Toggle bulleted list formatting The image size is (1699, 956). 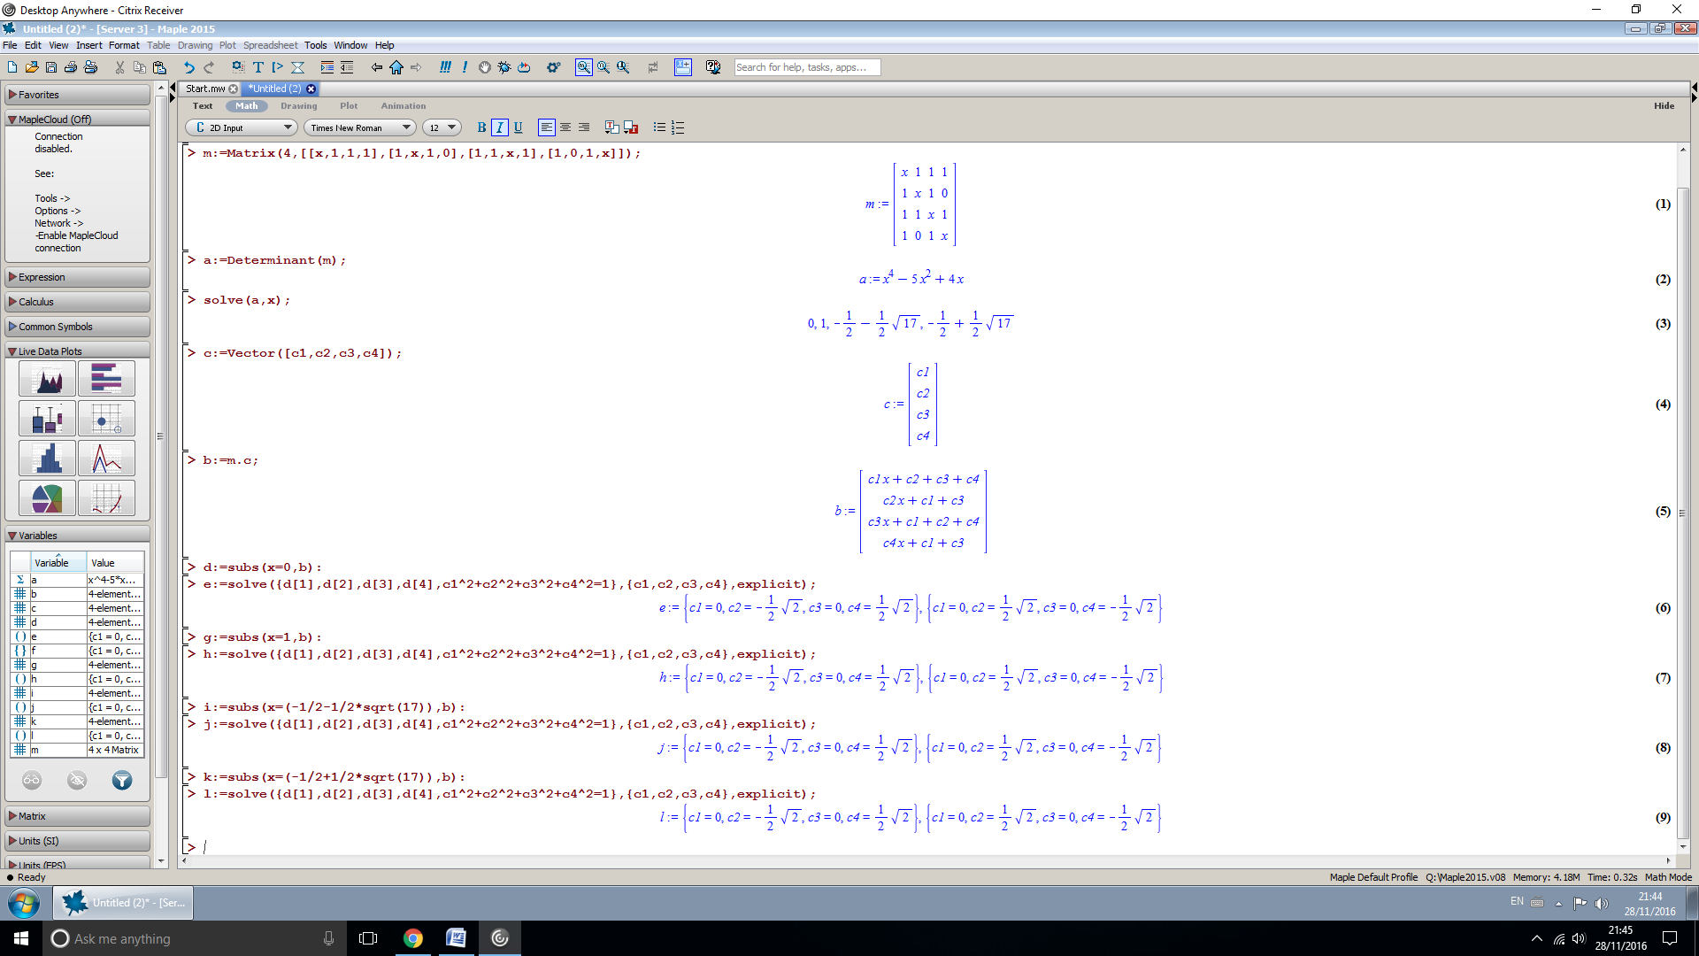pos(659,127)
